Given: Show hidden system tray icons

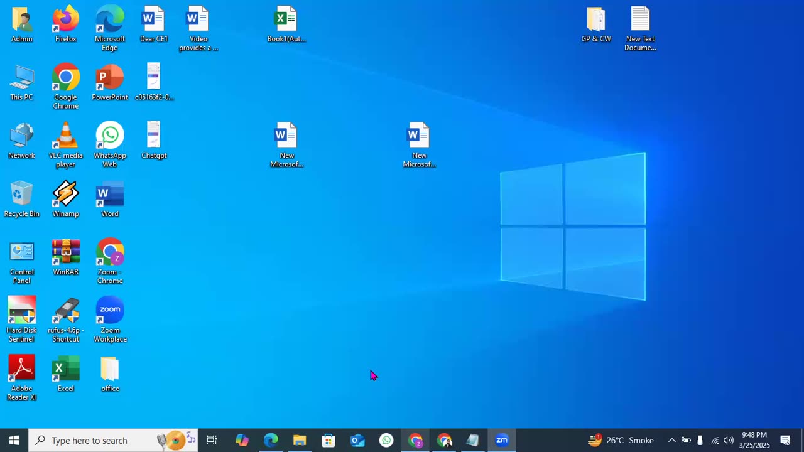Looking at the screenshot, I should pyautogui.click(x=671, y=440).
